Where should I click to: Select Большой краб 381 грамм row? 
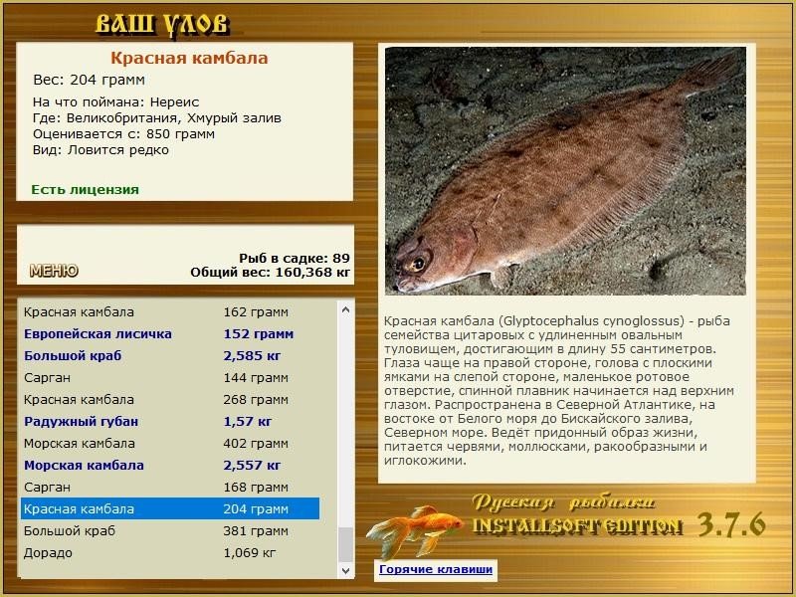pos(170,530)
